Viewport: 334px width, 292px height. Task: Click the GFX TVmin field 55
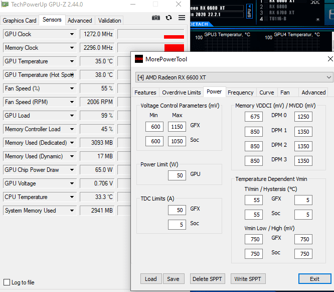tap(254, 200)
